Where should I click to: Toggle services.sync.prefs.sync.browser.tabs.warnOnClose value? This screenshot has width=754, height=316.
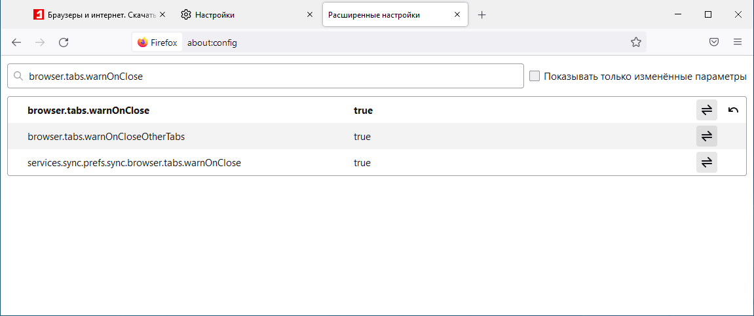tap(706, 163)
